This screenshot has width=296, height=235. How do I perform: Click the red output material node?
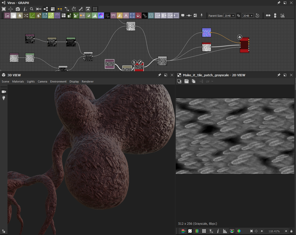click(244, 45)
